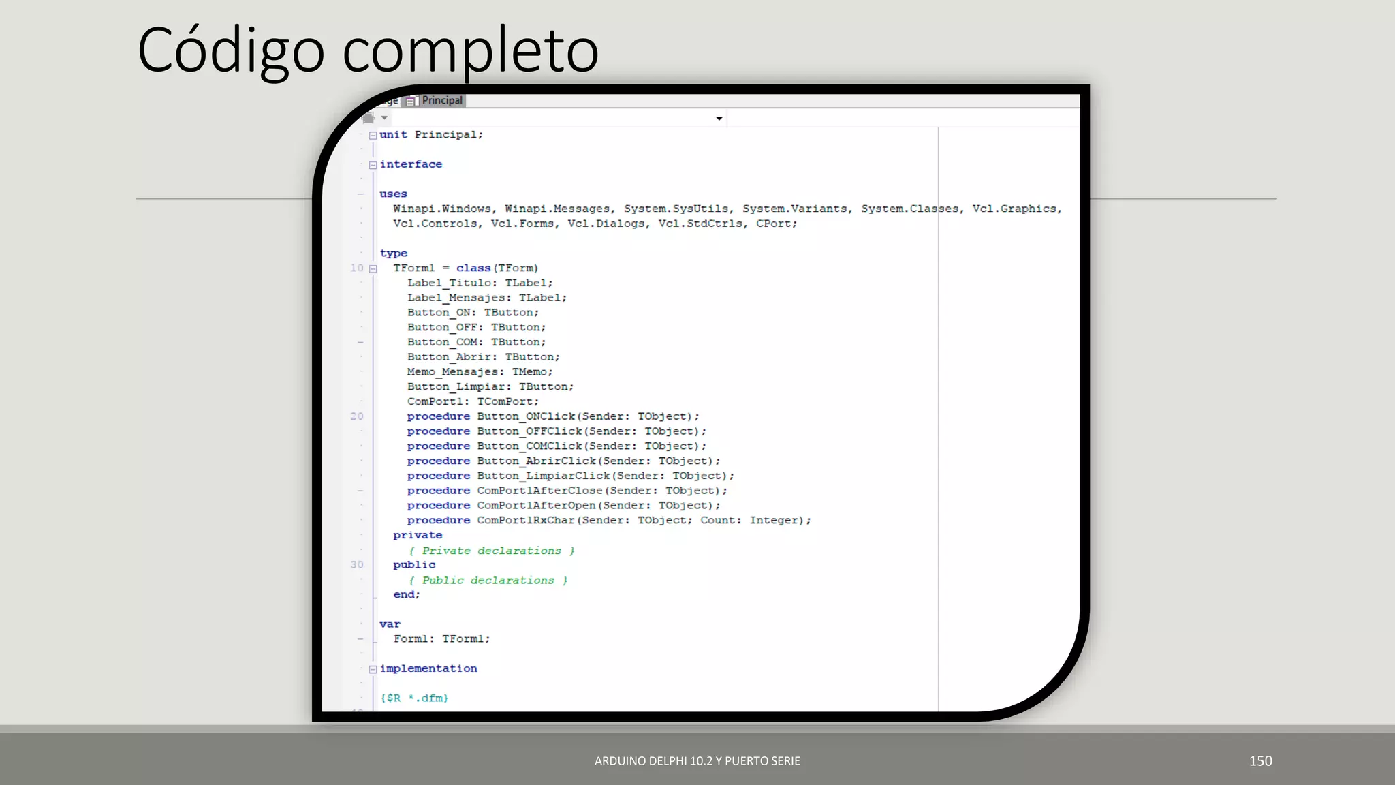Click the 'Código completo' slide title
1395x785 pixels.
[x=368, y=50]
